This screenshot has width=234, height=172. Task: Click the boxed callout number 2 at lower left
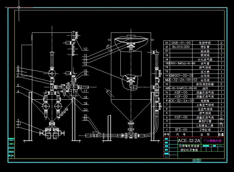18,123
